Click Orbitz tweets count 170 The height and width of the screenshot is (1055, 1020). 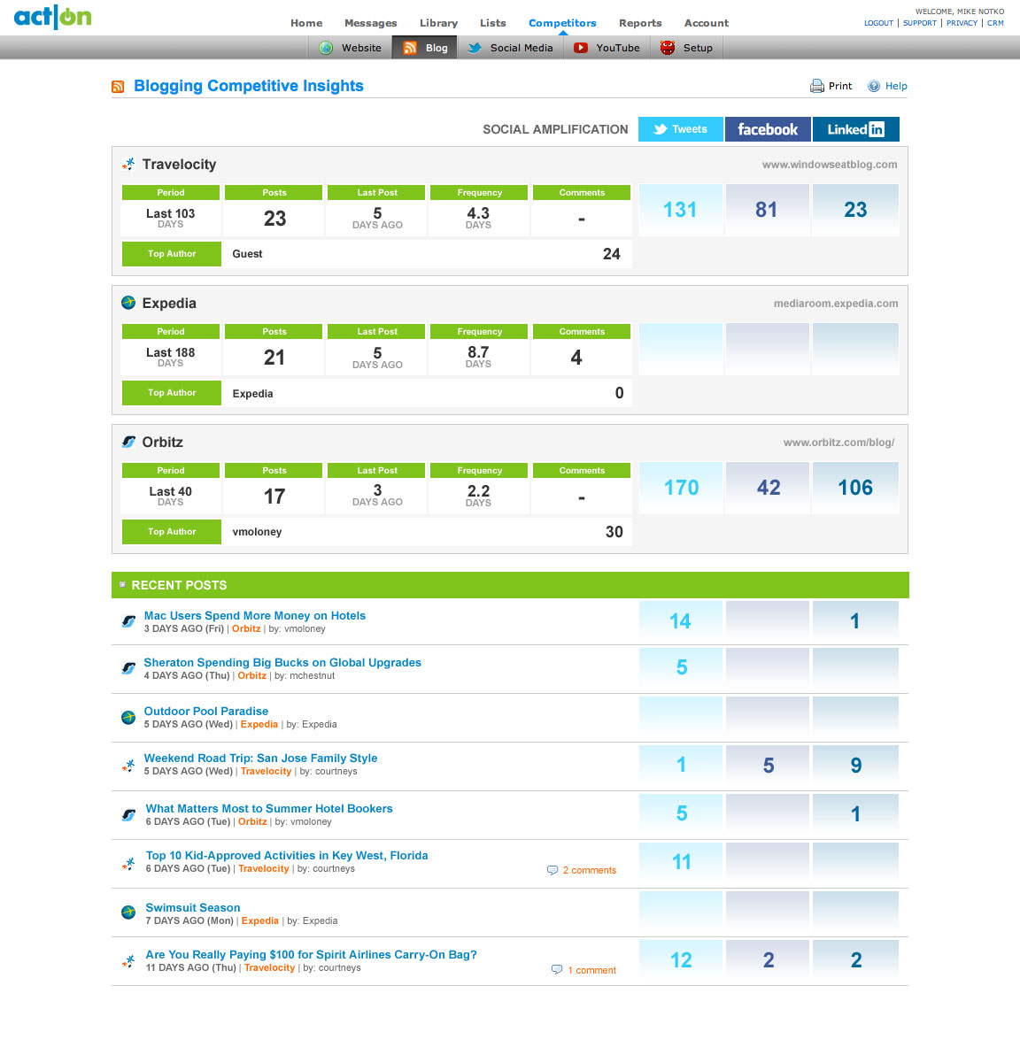point(681,488)
